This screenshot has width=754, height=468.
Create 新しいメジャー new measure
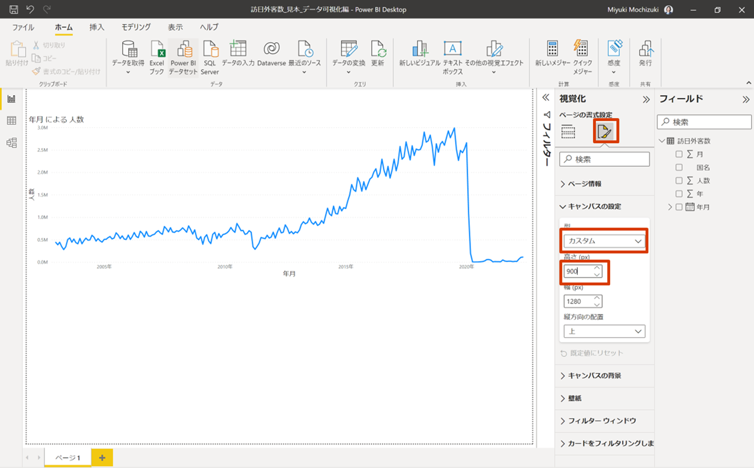(x=553, y=54)
